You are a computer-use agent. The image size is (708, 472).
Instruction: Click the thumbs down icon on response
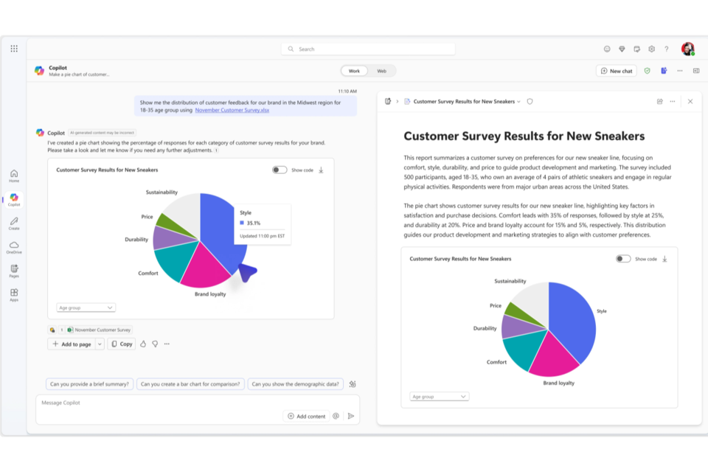(x=155, y=344)
